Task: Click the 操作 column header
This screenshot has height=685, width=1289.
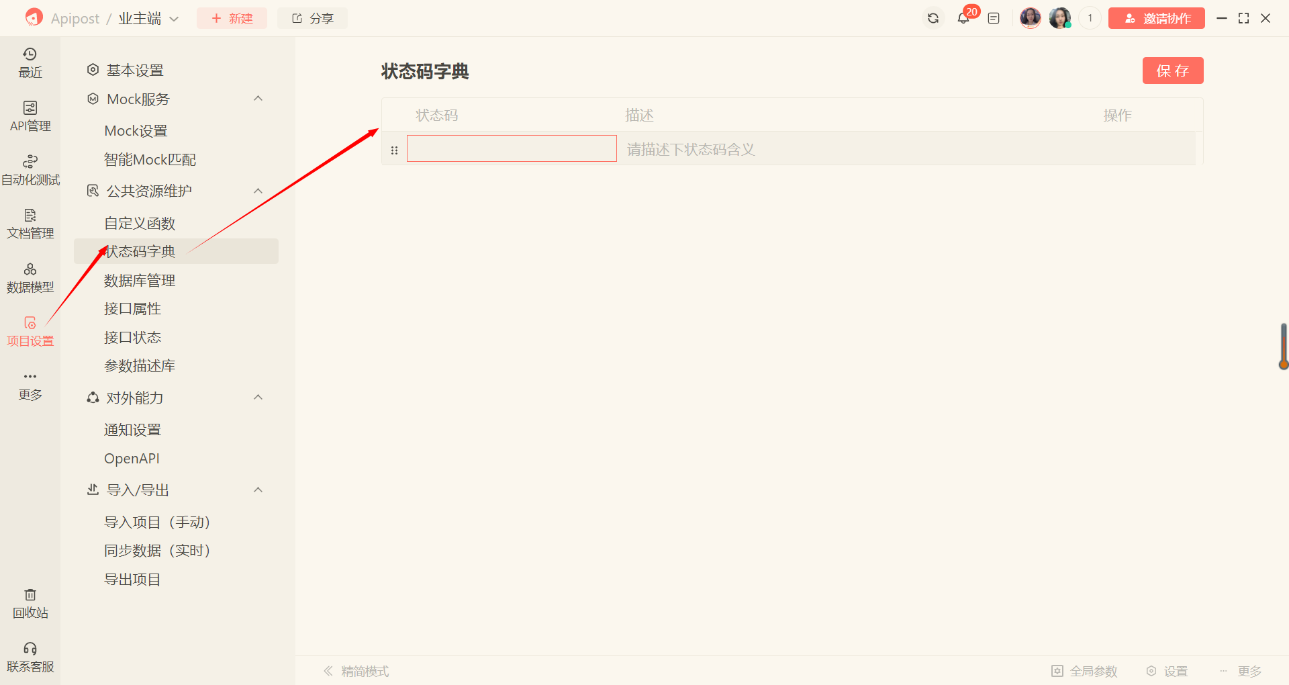Action: (x=1117, y=116)
